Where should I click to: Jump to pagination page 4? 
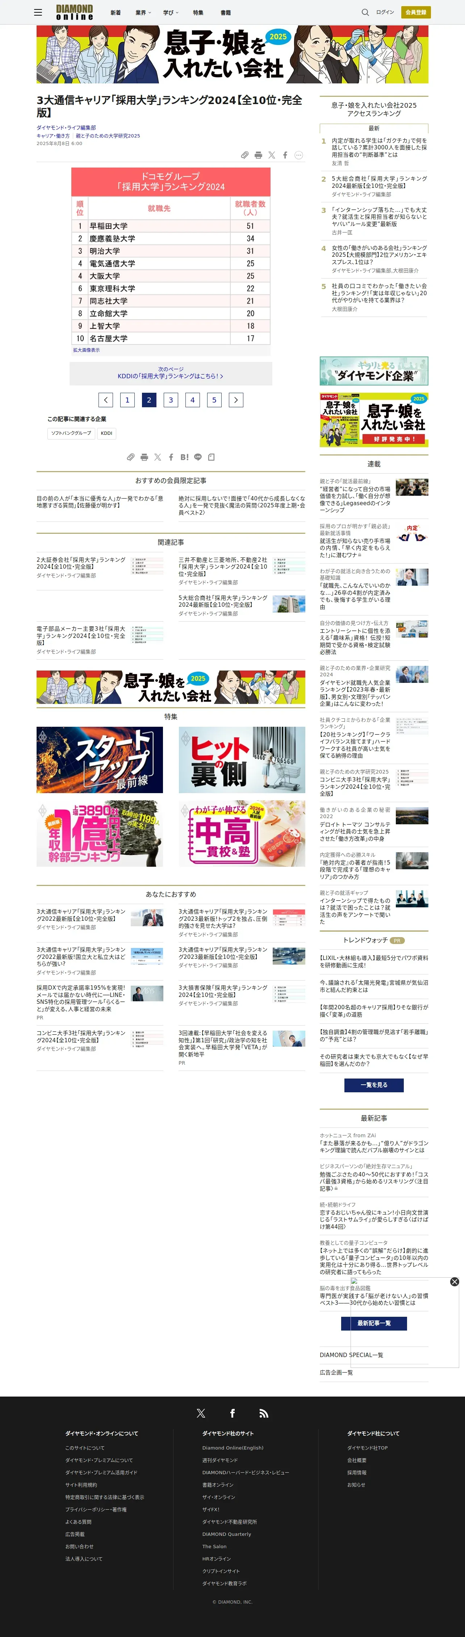pos(192,400)
